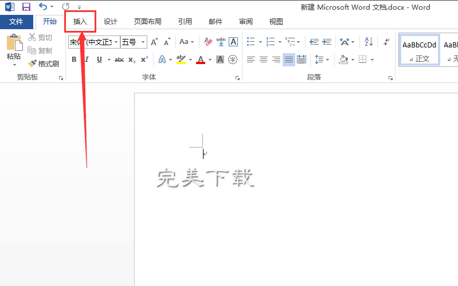The height and width of the screenshot is (286, 458).
Task: Undo the last action
Action: point(43,6)
